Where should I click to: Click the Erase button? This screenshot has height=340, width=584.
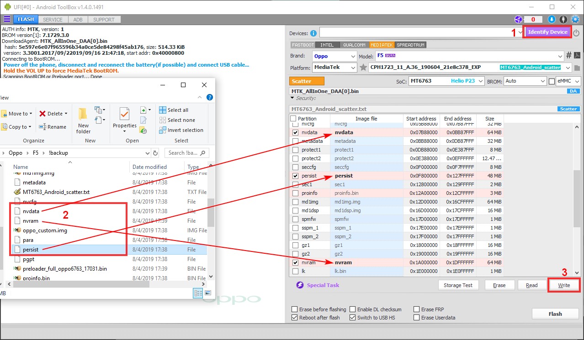coord(499,285)
